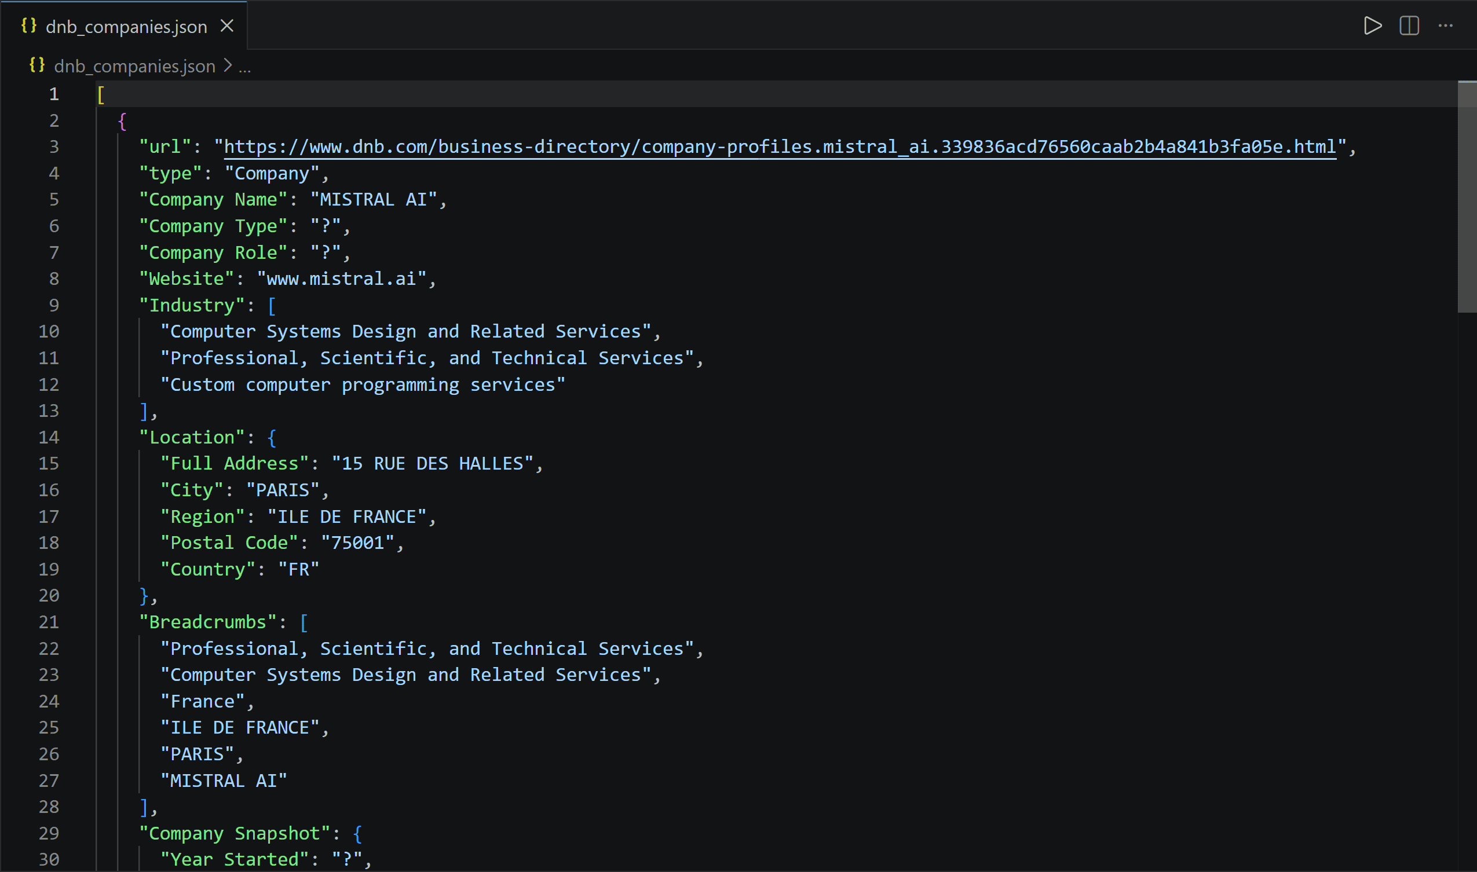
Task: Click the Split Editor icon
Action: [1409, 26]
